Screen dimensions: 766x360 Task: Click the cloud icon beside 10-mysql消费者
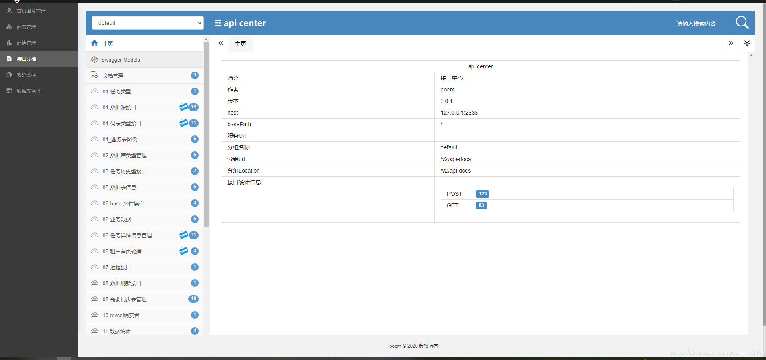click(94, 315)
